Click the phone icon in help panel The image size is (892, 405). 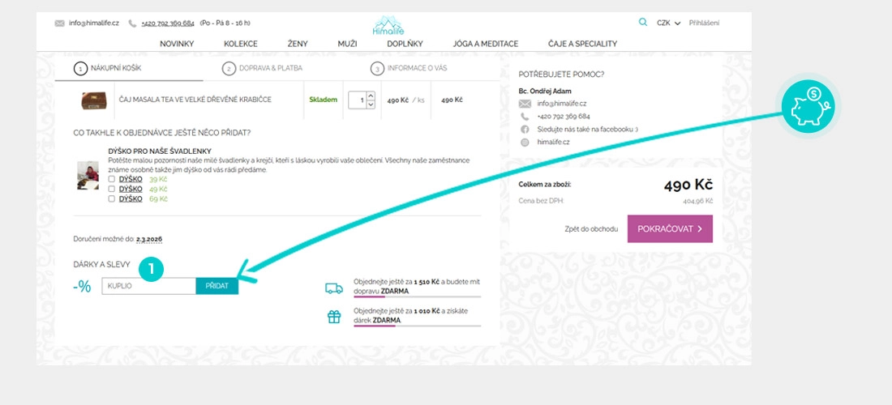coord(525,116)
